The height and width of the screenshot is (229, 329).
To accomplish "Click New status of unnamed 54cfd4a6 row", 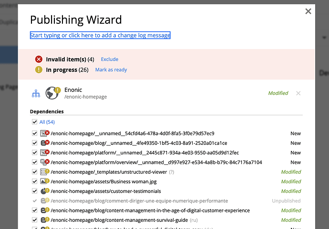I will click(296, 133).
